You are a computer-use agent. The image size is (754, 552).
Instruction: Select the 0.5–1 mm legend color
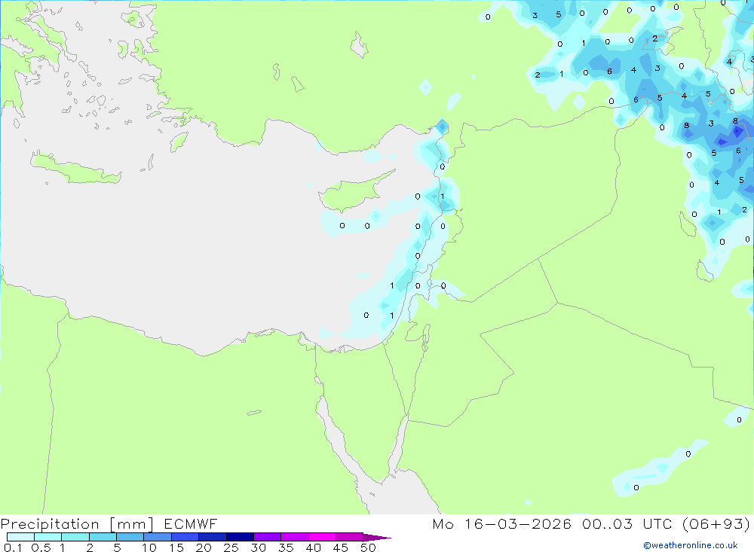tap(48, 537)
